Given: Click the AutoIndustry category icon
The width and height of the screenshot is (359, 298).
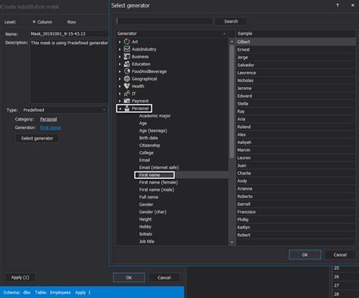Looking at the screenshot, I should point(127,49).
